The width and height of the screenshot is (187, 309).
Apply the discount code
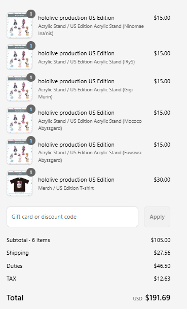157,217
